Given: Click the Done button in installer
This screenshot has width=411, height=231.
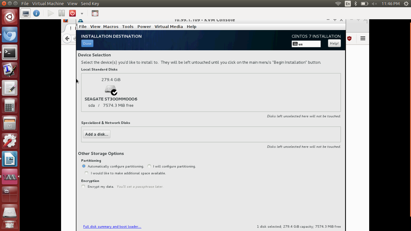Looking at the screenshot, I should point(87,44).
